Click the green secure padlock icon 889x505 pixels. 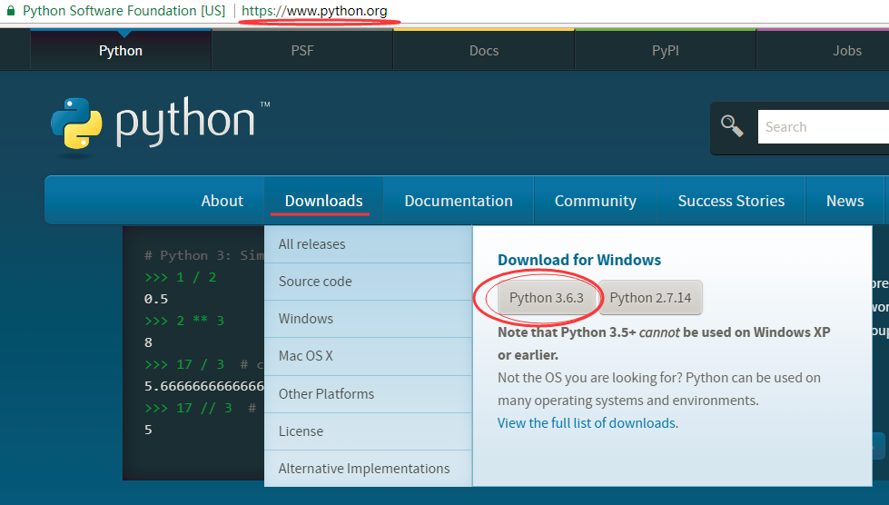click(10, 11)
